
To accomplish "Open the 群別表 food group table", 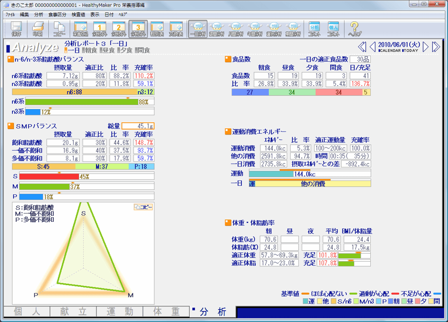I will (x=157, y=29).
